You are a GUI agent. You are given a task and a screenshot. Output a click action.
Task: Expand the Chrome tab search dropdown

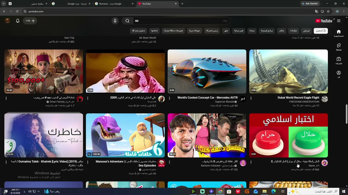(x=4, y=4)
